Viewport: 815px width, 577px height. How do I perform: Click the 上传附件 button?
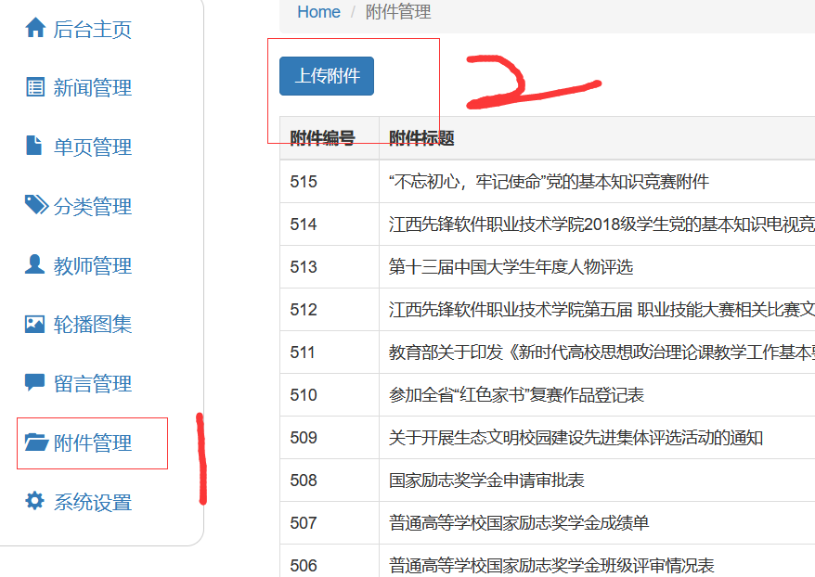click(x=327, y=76)
